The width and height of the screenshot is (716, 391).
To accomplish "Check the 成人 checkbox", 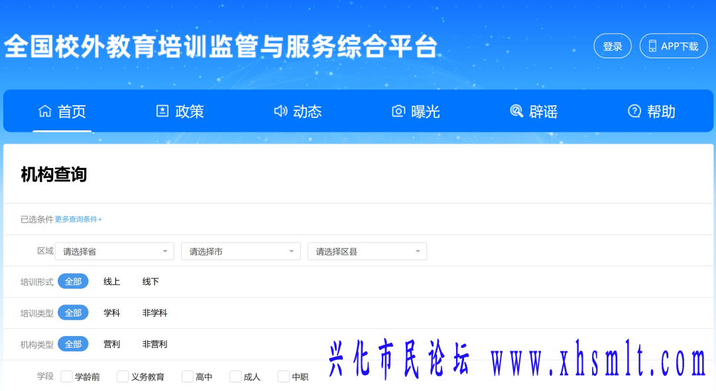I will point(235,376).
